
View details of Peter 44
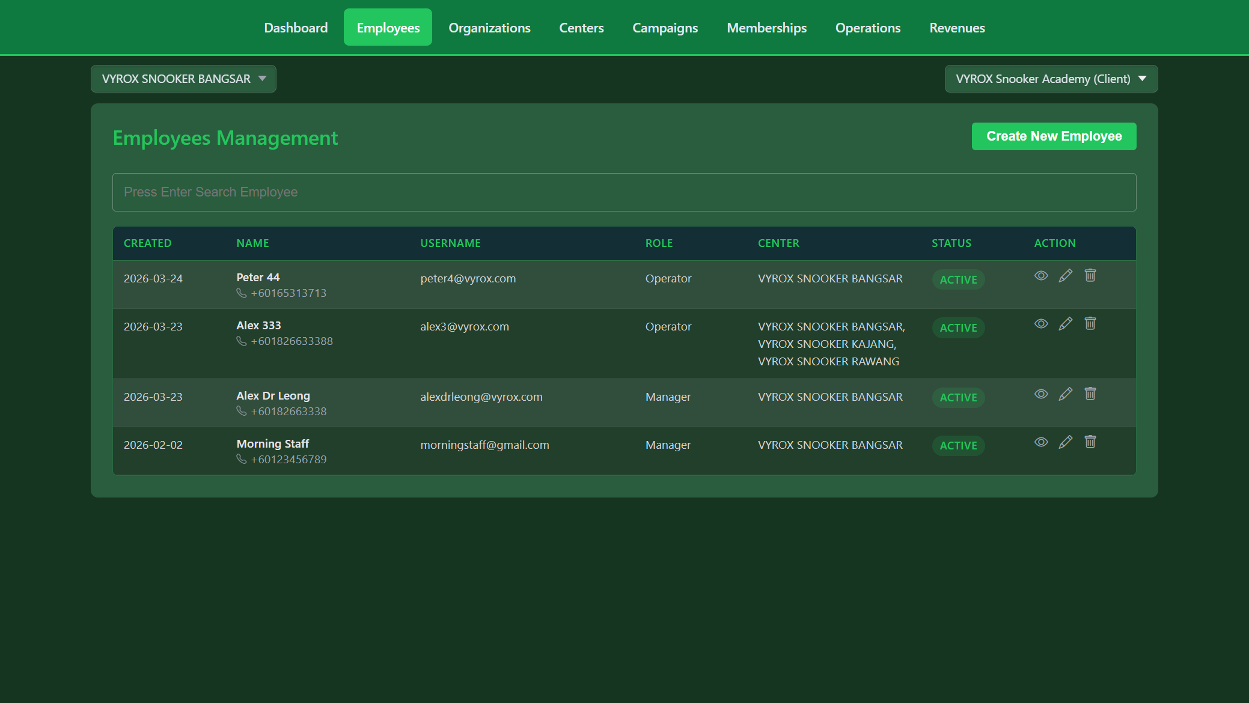pyautogui.click(x=1041, y=275)
